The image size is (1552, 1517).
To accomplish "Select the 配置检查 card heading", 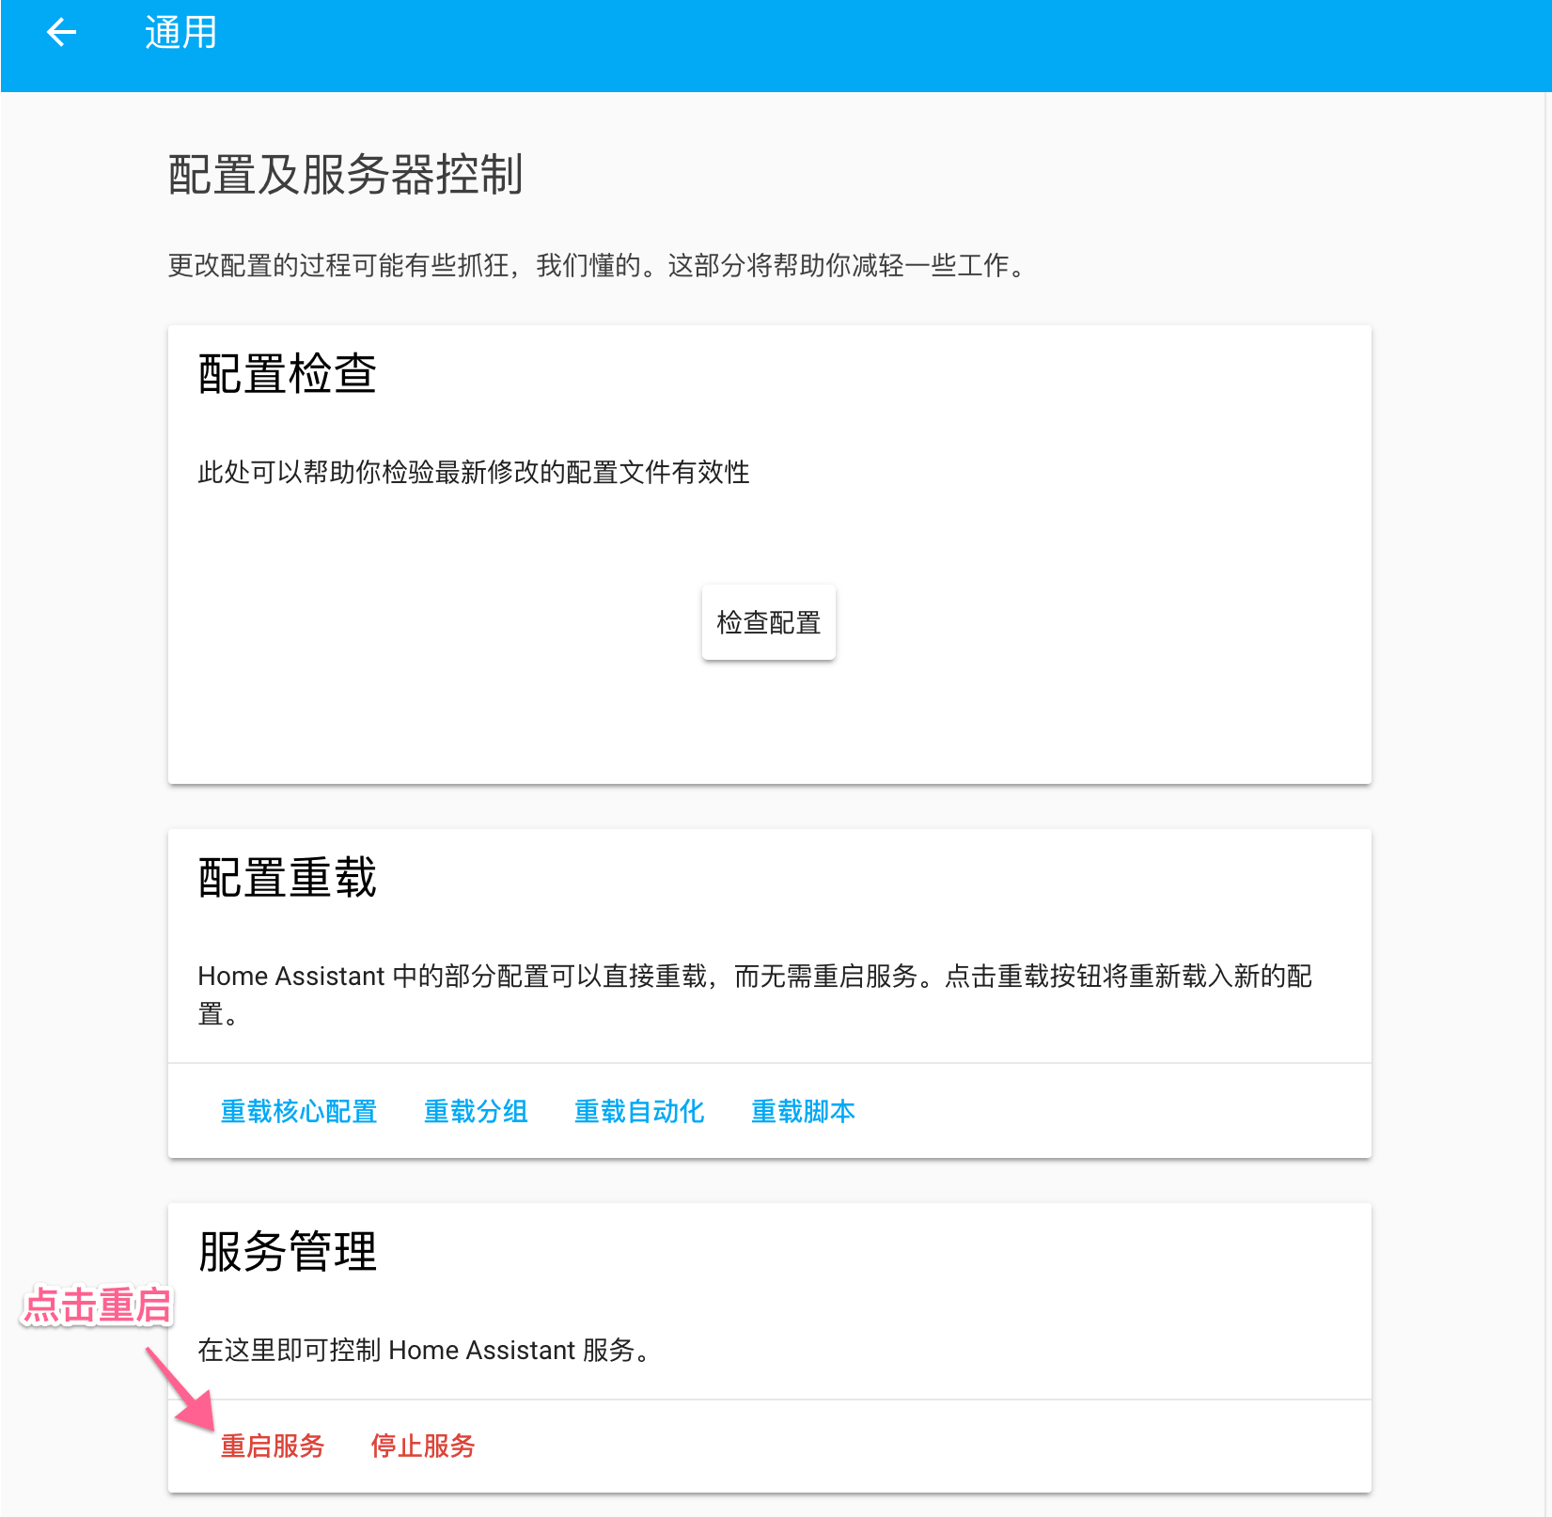I will (287, 374).
